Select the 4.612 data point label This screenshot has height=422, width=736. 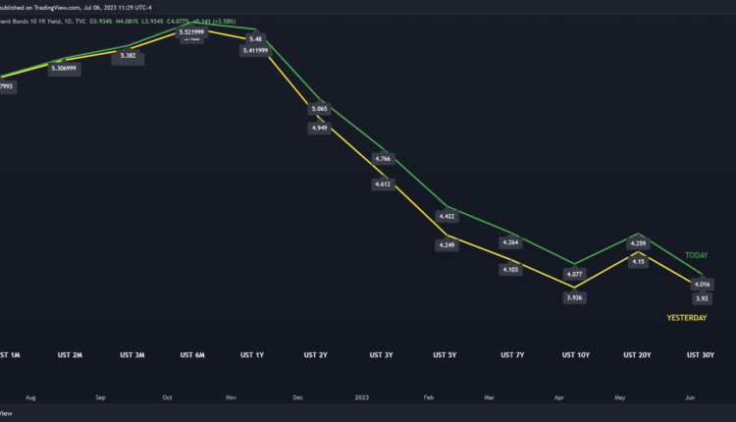point(382,184)
